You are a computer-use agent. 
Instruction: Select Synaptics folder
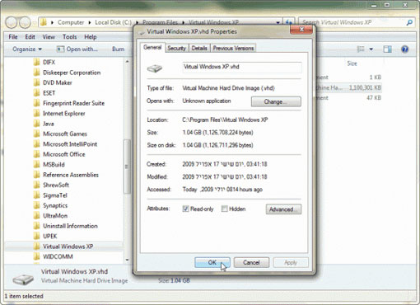click(x=55, y=205)
